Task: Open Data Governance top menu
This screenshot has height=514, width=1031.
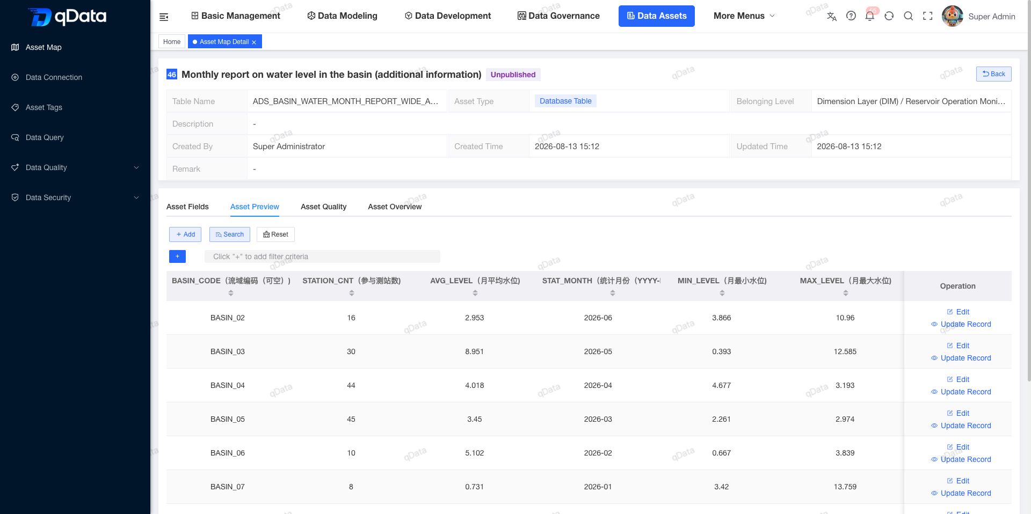Action: (x=558, y=16)
